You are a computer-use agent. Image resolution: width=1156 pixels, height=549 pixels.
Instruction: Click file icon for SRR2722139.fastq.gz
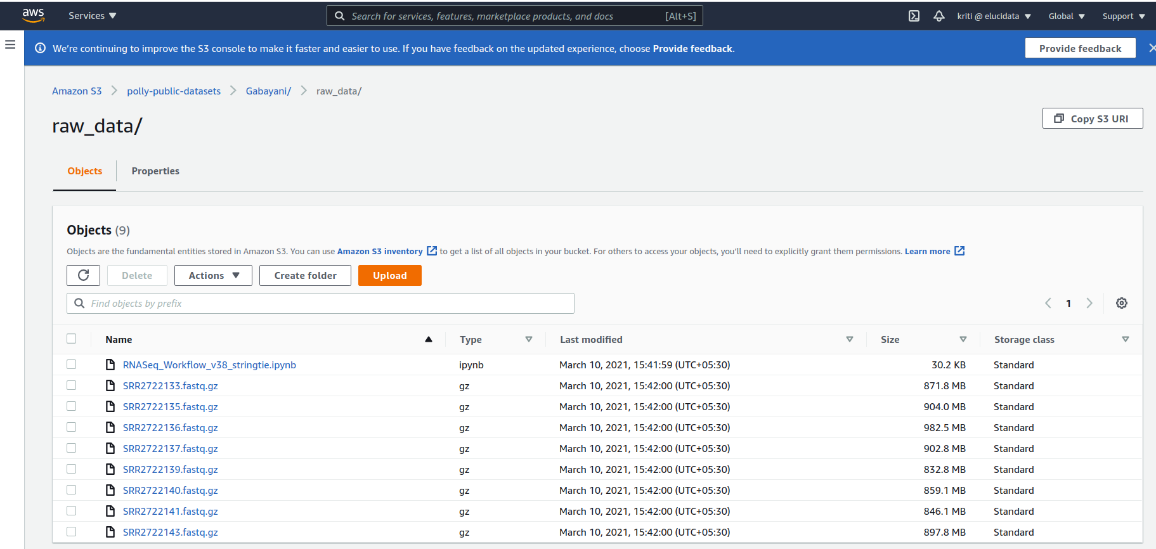pos(110,469)
